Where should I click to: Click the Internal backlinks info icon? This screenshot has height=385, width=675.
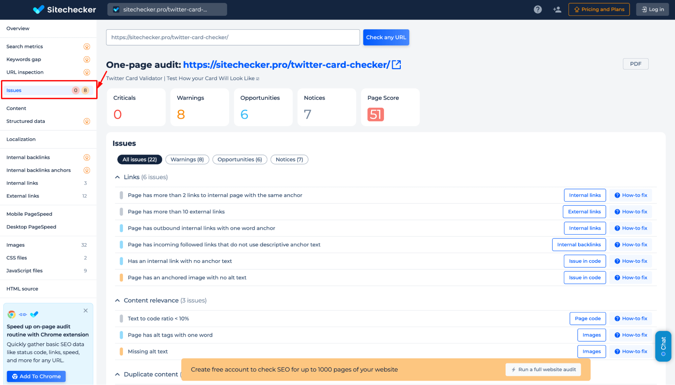coord(87,158)
